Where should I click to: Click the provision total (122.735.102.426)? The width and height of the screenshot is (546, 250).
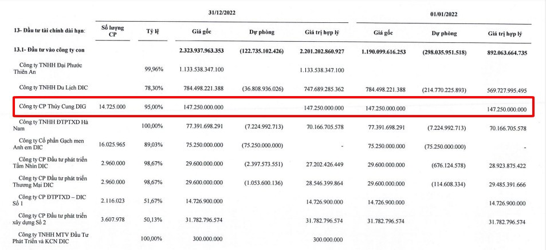tap(261, 51)
